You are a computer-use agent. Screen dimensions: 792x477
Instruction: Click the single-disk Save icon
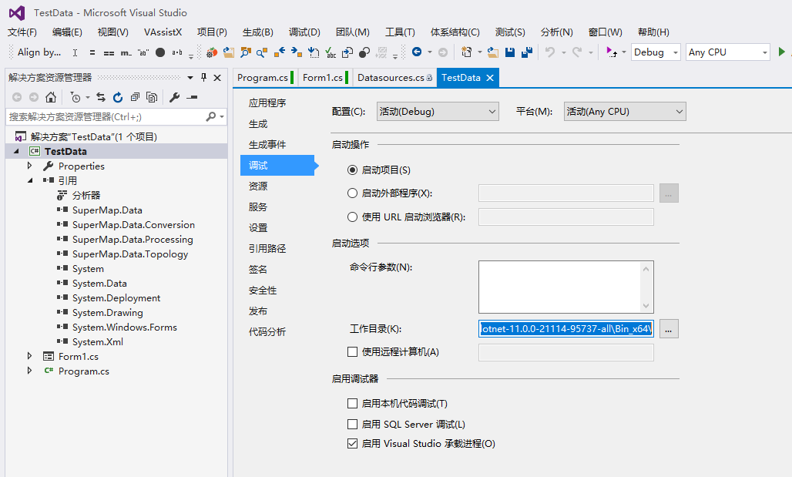coord(510,52)
